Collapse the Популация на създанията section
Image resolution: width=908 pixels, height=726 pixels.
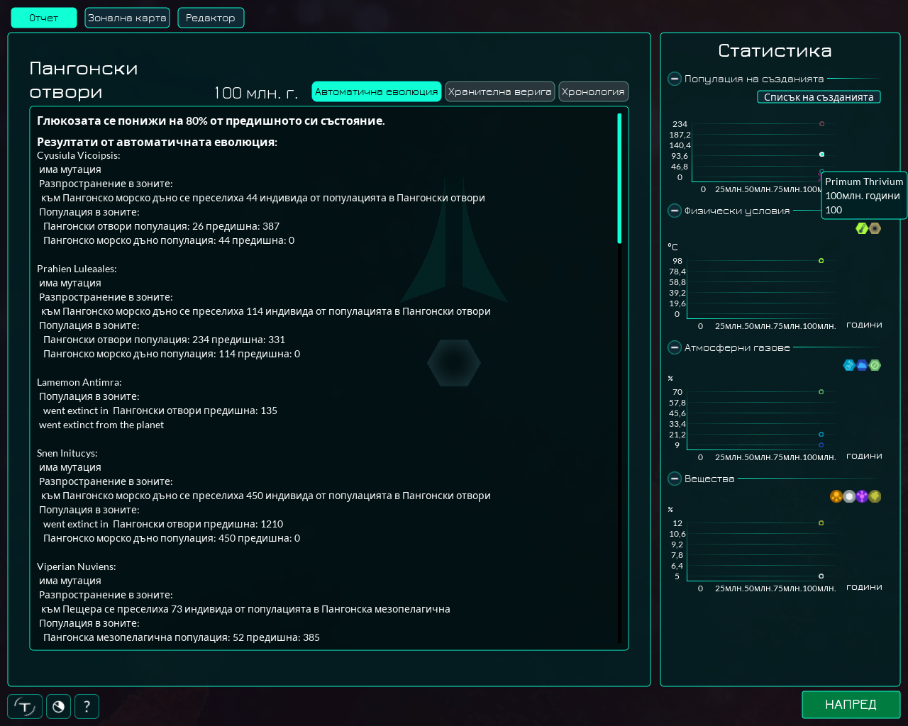pos(674,79)
